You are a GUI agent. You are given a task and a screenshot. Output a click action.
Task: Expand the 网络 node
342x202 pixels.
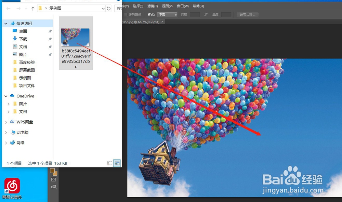click(6, 143)
